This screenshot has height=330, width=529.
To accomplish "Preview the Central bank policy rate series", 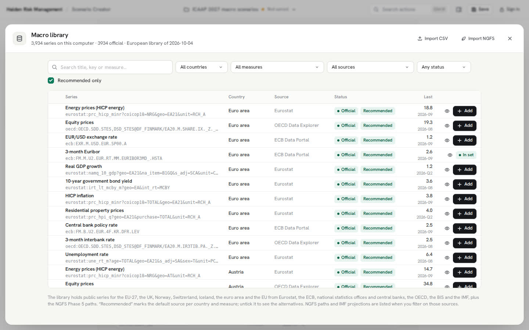I will pyautogui.click(x=447, y=228).
